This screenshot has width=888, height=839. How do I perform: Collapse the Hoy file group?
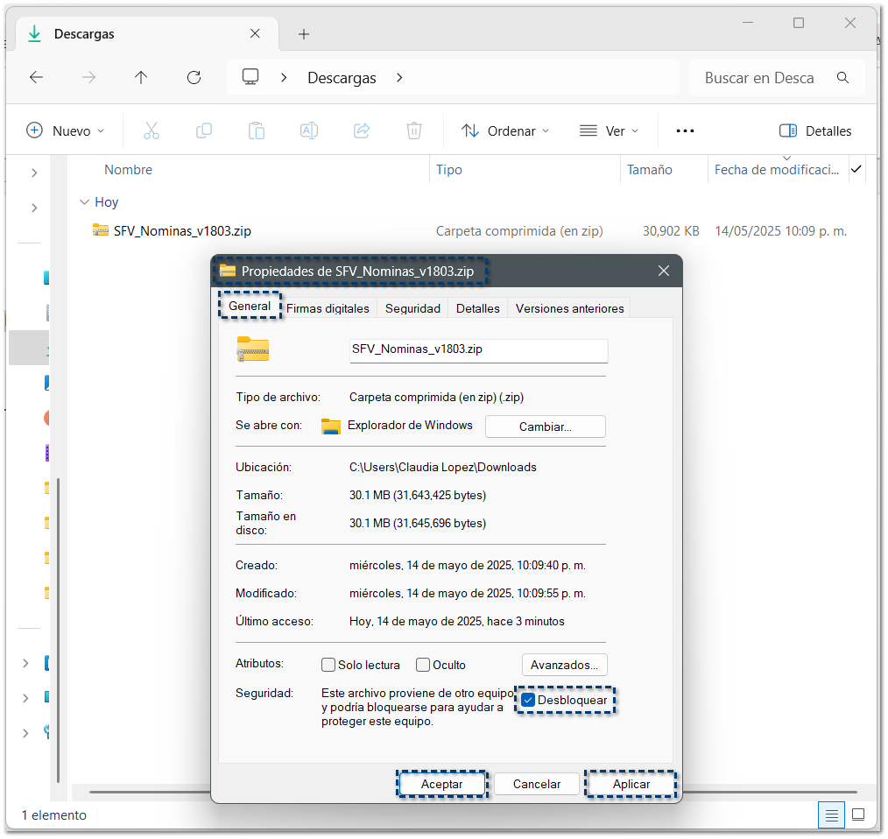(x=85, y=202)
